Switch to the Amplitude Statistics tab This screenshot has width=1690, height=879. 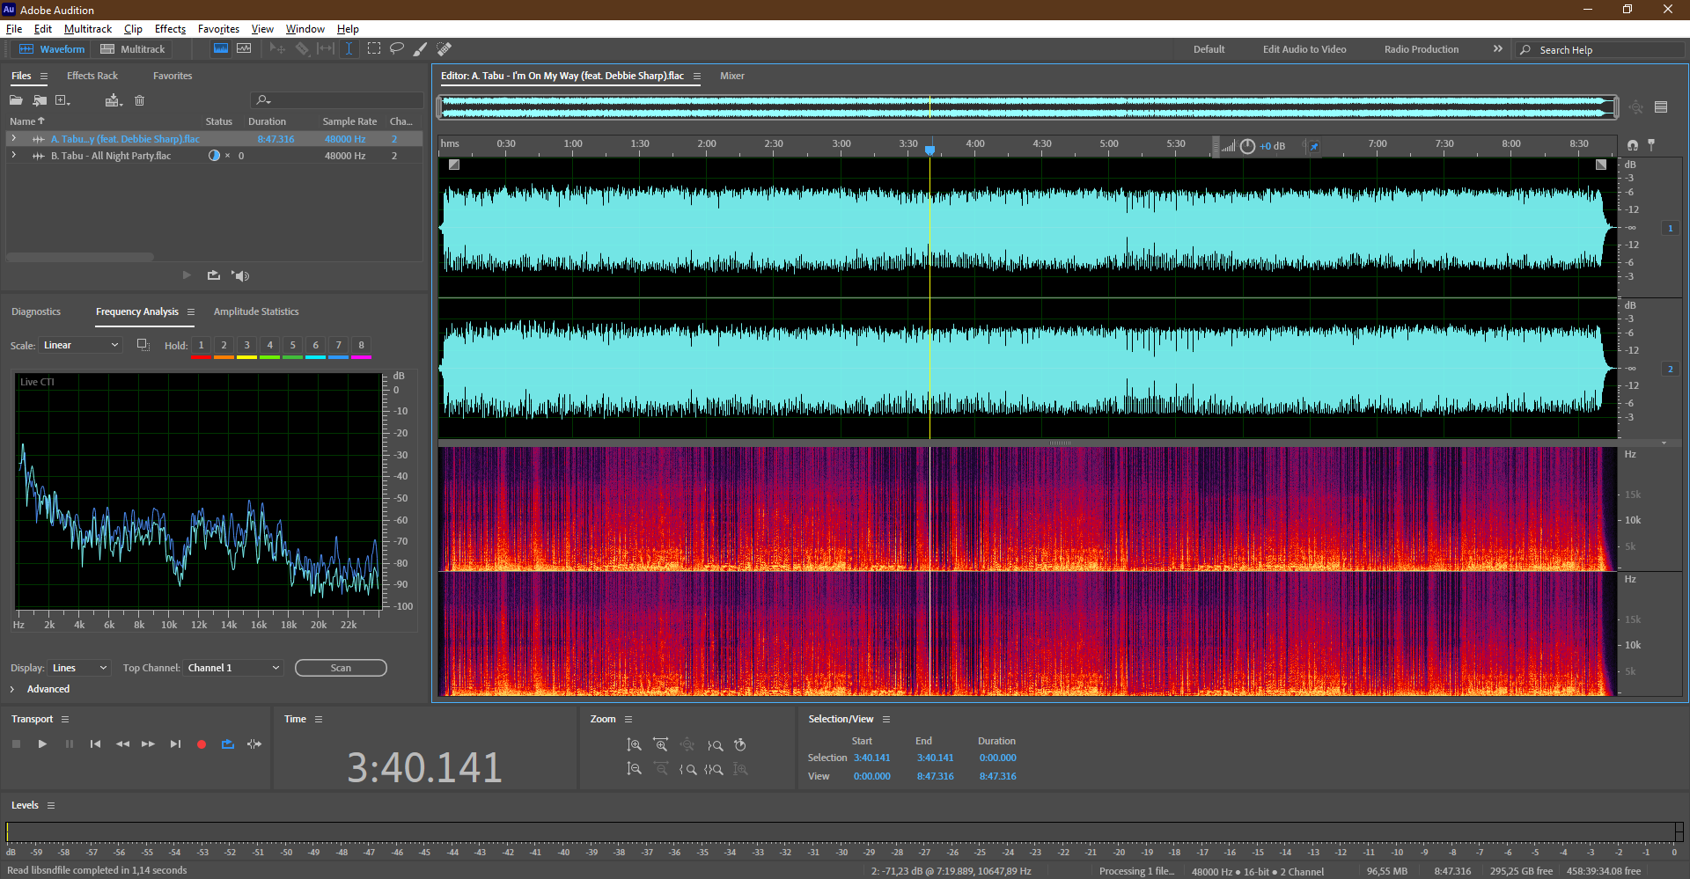coord(256,311)
